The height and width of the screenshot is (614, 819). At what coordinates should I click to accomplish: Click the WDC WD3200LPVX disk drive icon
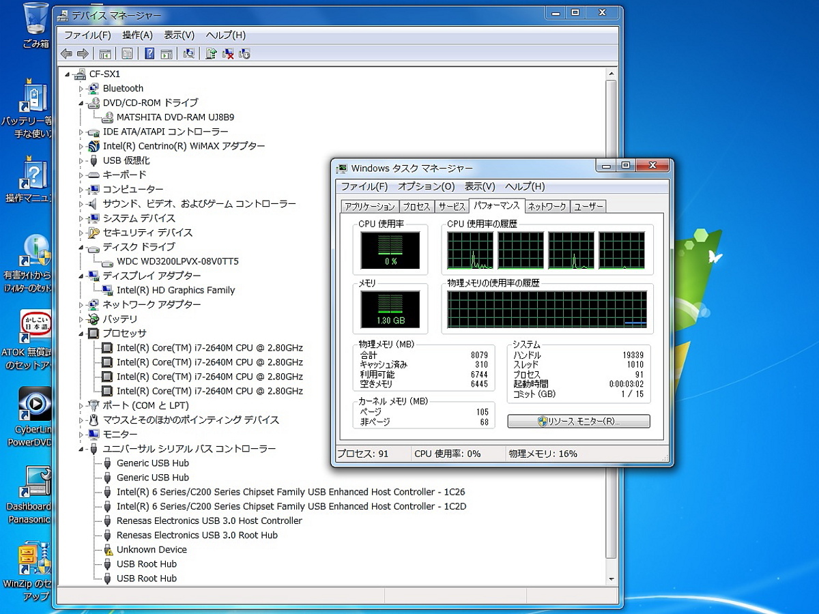[x=107, y=261]
